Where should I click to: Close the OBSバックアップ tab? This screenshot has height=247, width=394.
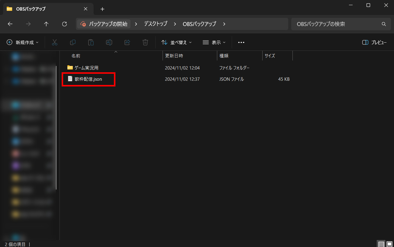pos(86,9)
